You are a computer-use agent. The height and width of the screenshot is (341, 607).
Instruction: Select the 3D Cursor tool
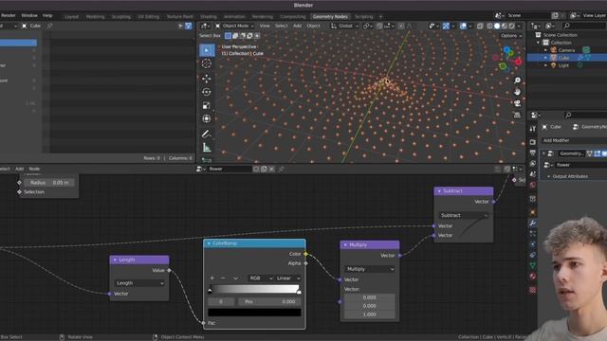[207, 63]
